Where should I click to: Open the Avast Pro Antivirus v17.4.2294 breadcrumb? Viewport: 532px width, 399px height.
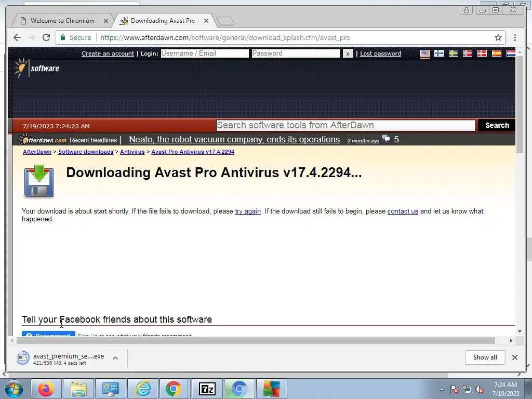tap(193, 152)
